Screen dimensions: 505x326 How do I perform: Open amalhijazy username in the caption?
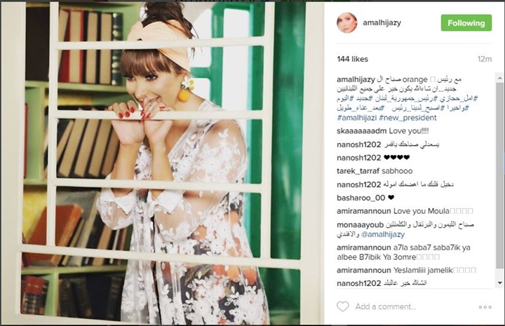pyautogui.click(x=356, y=79)
